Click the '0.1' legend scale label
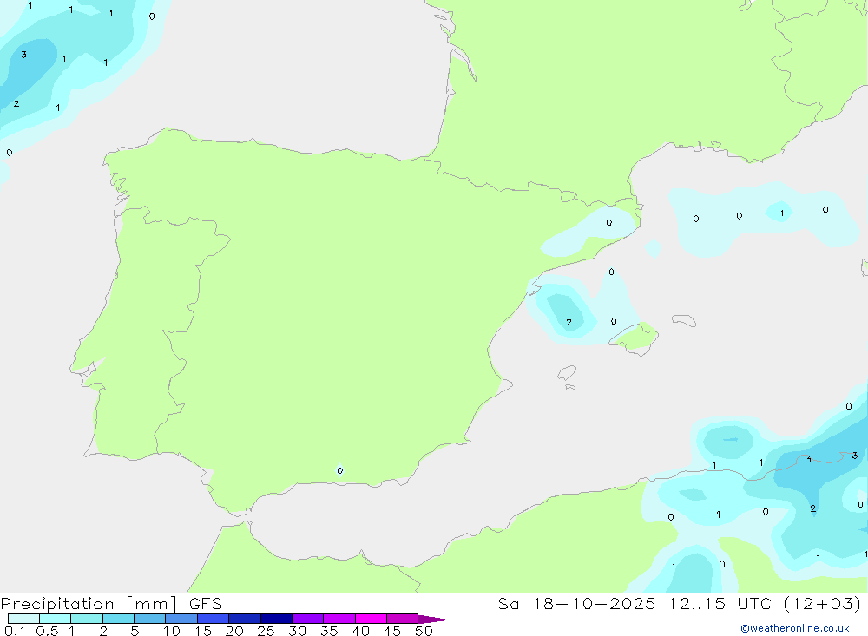The height and width of the screenshot is (636, 868). 15,631
